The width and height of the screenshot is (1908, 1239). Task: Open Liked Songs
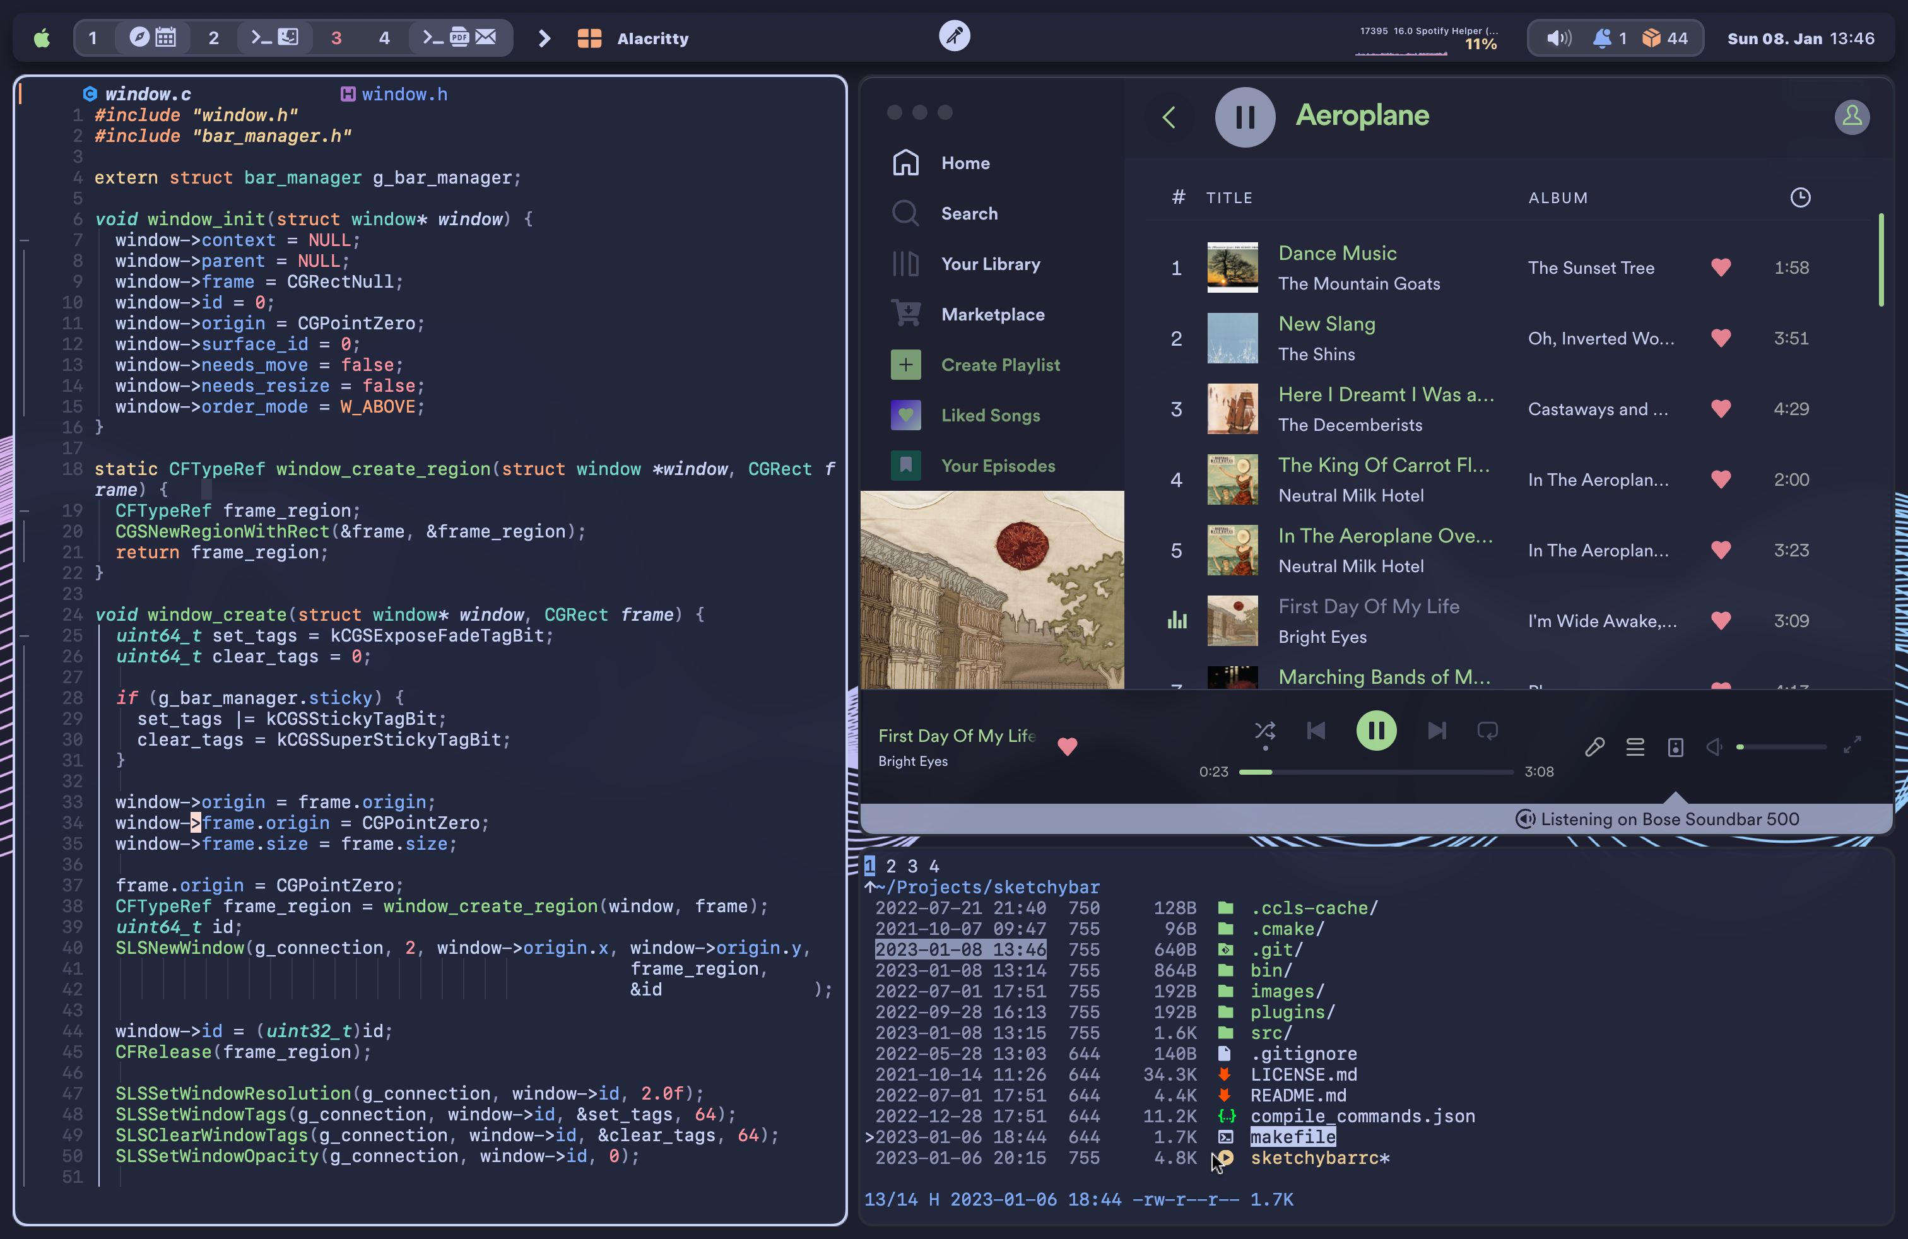[x=991, y=415]
